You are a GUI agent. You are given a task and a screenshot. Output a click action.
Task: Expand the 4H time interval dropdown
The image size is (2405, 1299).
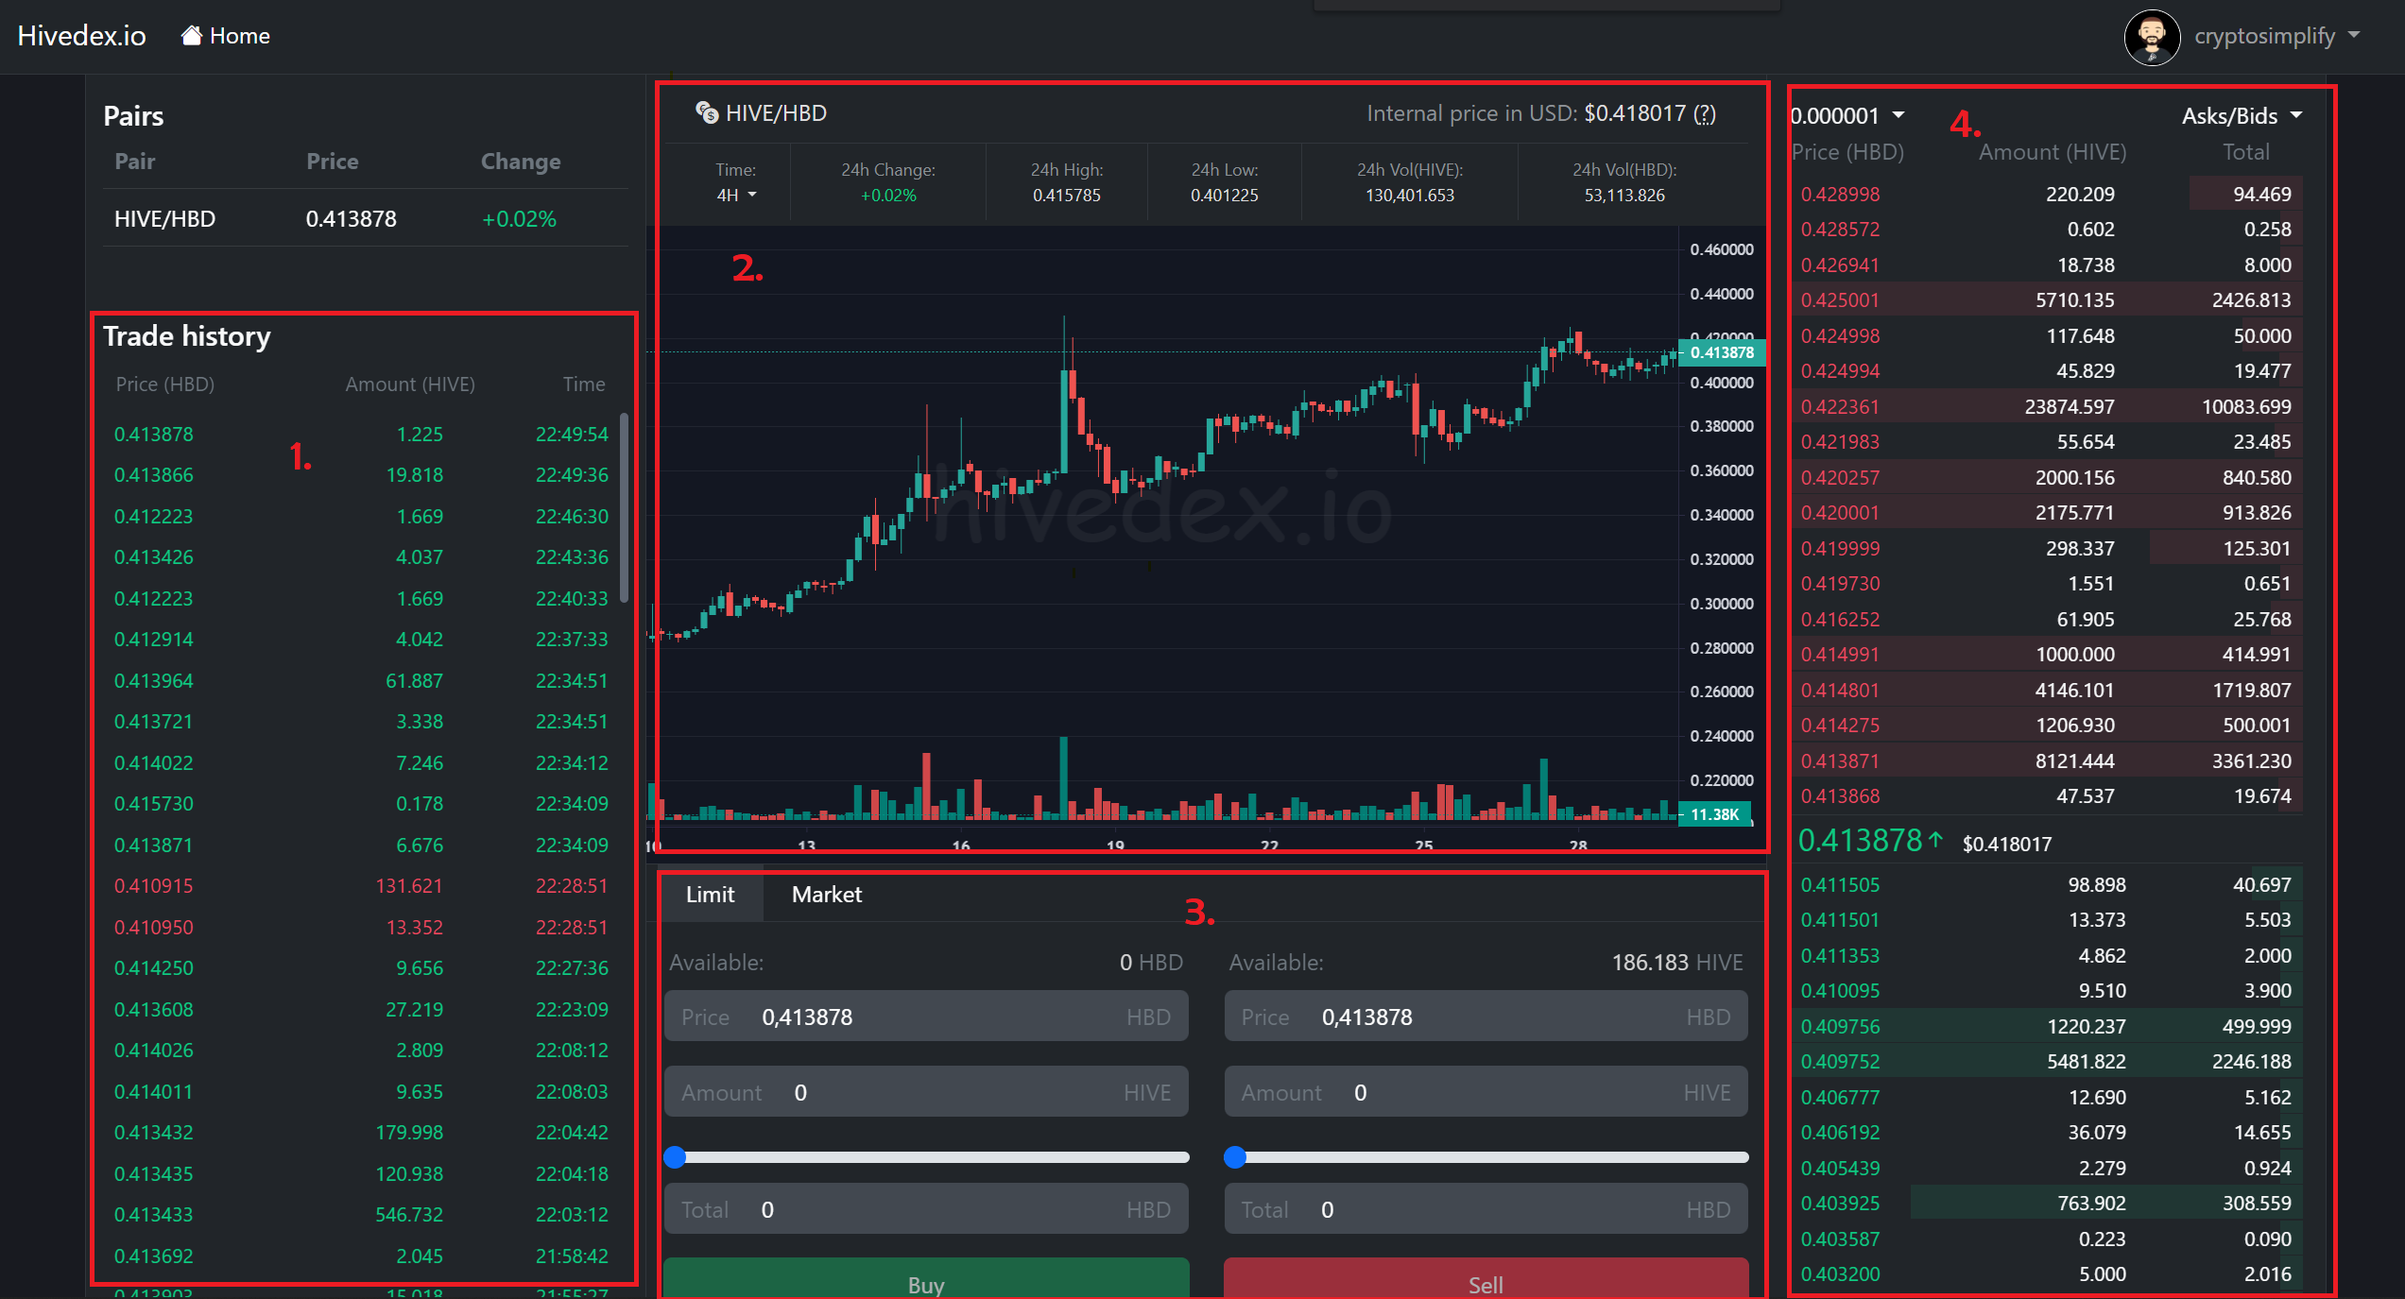(x=736, y=196)
